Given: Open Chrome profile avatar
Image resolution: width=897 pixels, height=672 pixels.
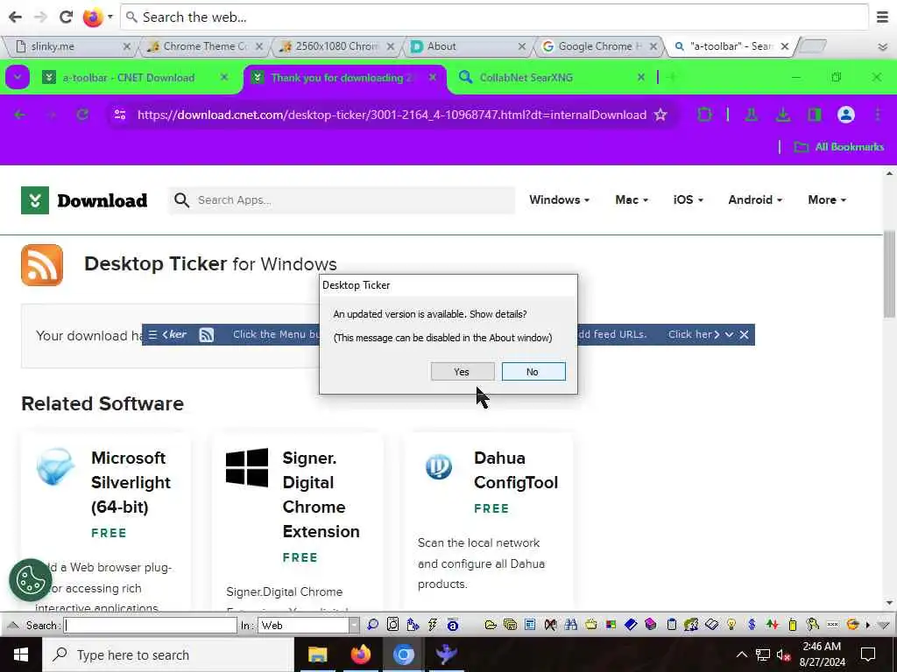Looking at the screenshot, I should click(846, 115).
